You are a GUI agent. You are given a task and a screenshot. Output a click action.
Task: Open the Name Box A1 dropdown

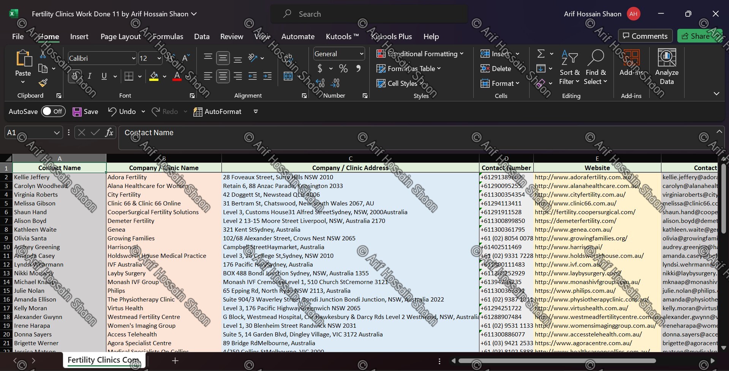point(57,133)
